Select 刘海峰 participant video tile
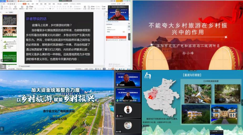Viewport: 243px width, 135px height. tap(128, 79)
